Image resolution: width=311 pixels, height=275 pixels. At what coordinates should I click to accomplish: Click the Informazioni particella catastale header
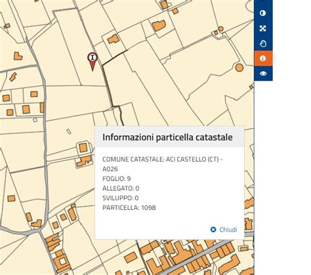167,137
